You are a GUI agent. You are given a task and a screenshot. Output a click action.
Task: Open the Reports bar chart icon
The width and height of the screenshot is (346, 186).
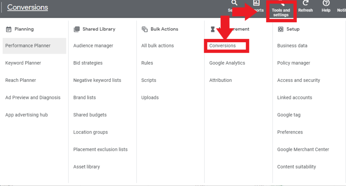[256, 3]
